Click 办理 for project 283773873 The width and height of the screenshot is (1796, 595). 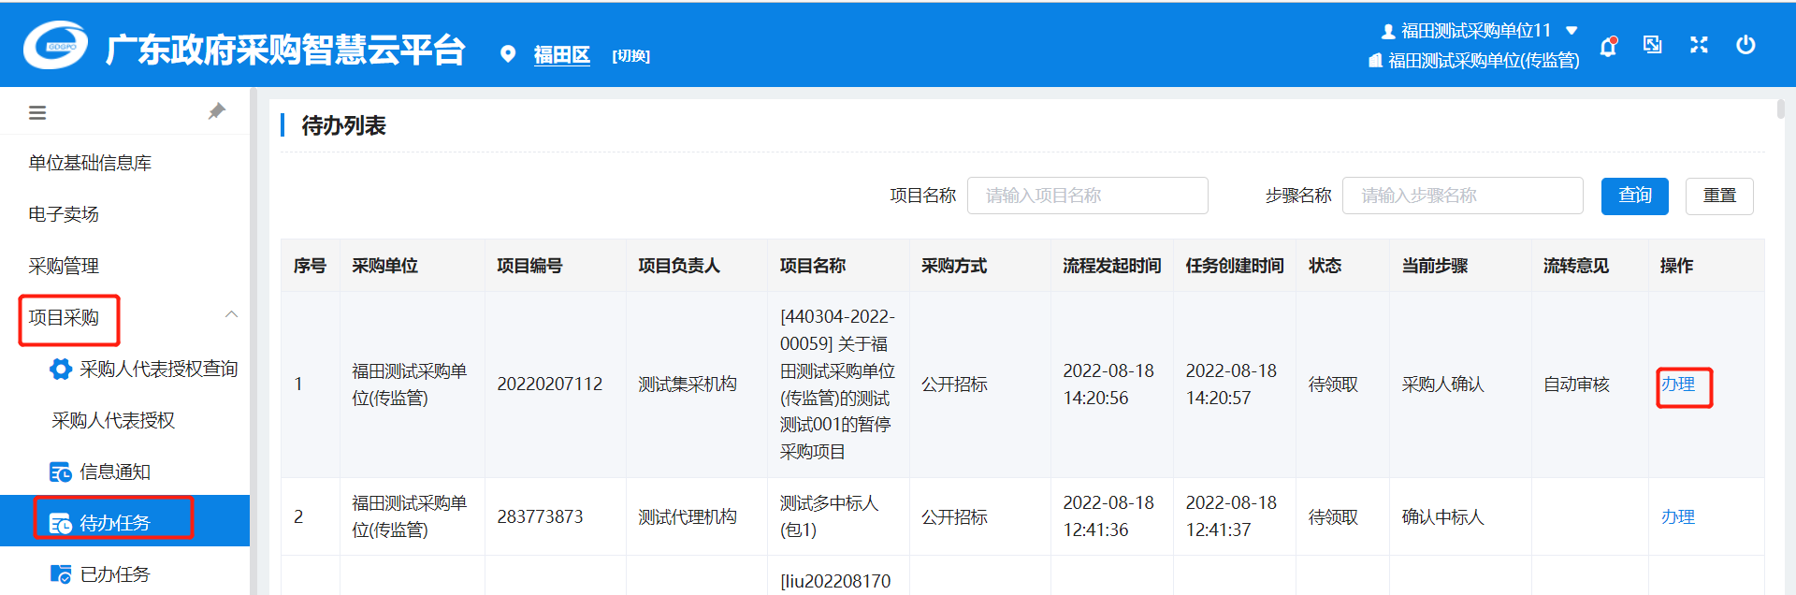point(1677,516)
